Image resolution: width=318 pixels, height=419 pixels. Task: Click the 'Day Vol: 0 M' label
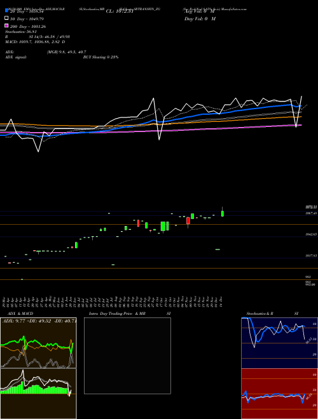200,18
